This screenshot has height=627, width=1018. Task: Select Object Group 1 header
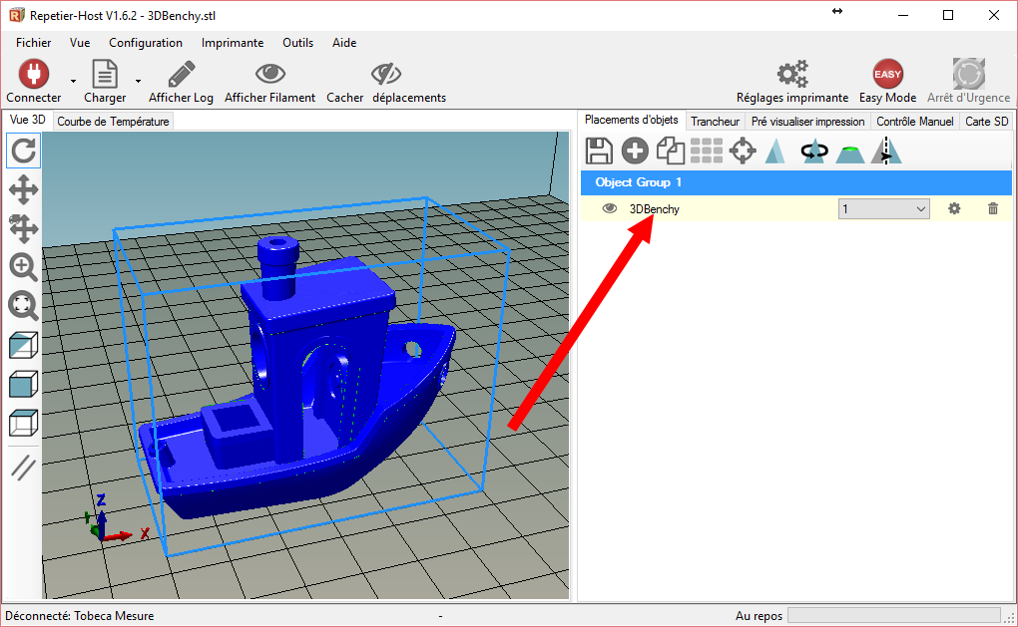point(796,182)
